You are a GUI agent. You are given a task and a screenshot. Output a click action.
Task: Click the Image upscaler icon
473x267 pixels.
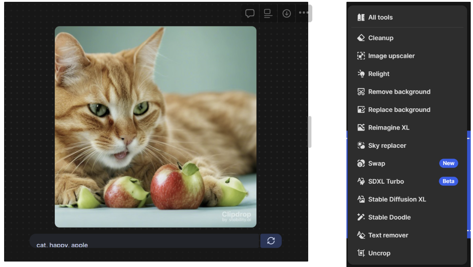(361, 56)
